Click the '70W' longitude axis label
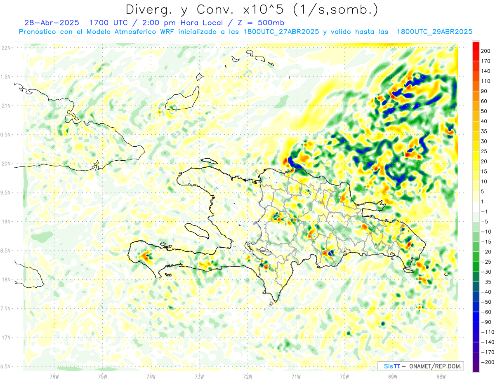This screenshot has height=382, width=495. pos(344,376)
